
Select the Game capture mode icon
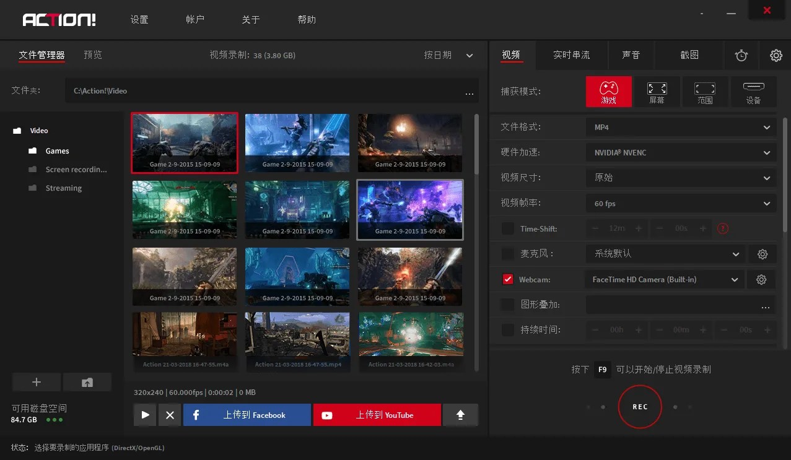pyautogui.click(x=609, y=92)
